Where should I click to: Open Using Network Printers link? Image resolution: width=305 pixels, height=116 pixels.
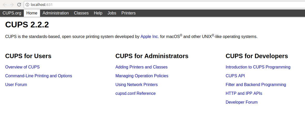click(x=136, y=84)
